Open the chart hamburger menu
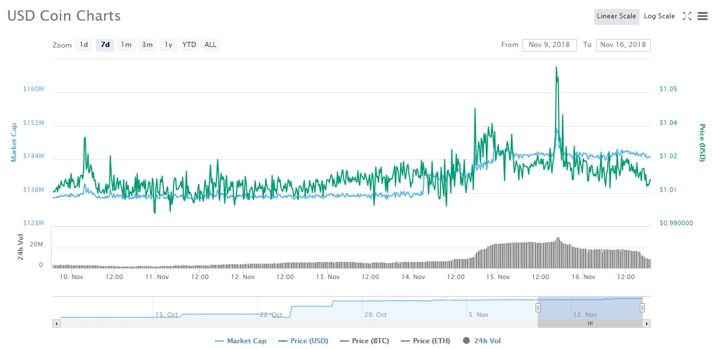 point(702,16)
